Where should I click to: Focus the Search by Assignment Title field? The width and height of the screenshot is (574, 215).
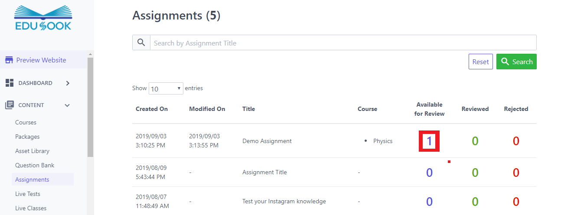[x=342, y=43]
